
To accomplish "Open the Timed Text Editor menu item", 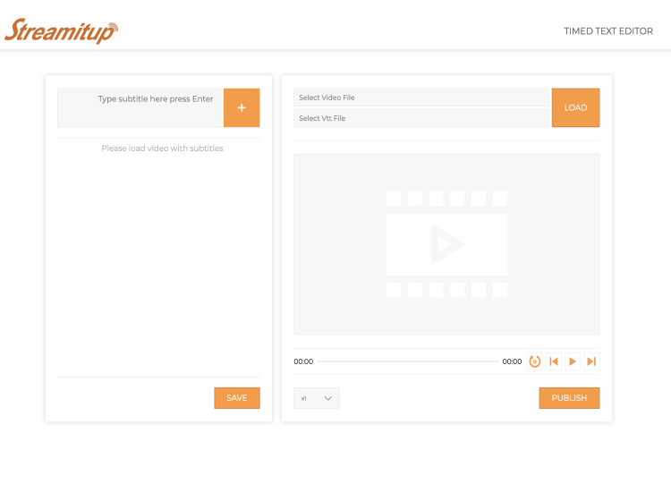I will tap(607, 31).
